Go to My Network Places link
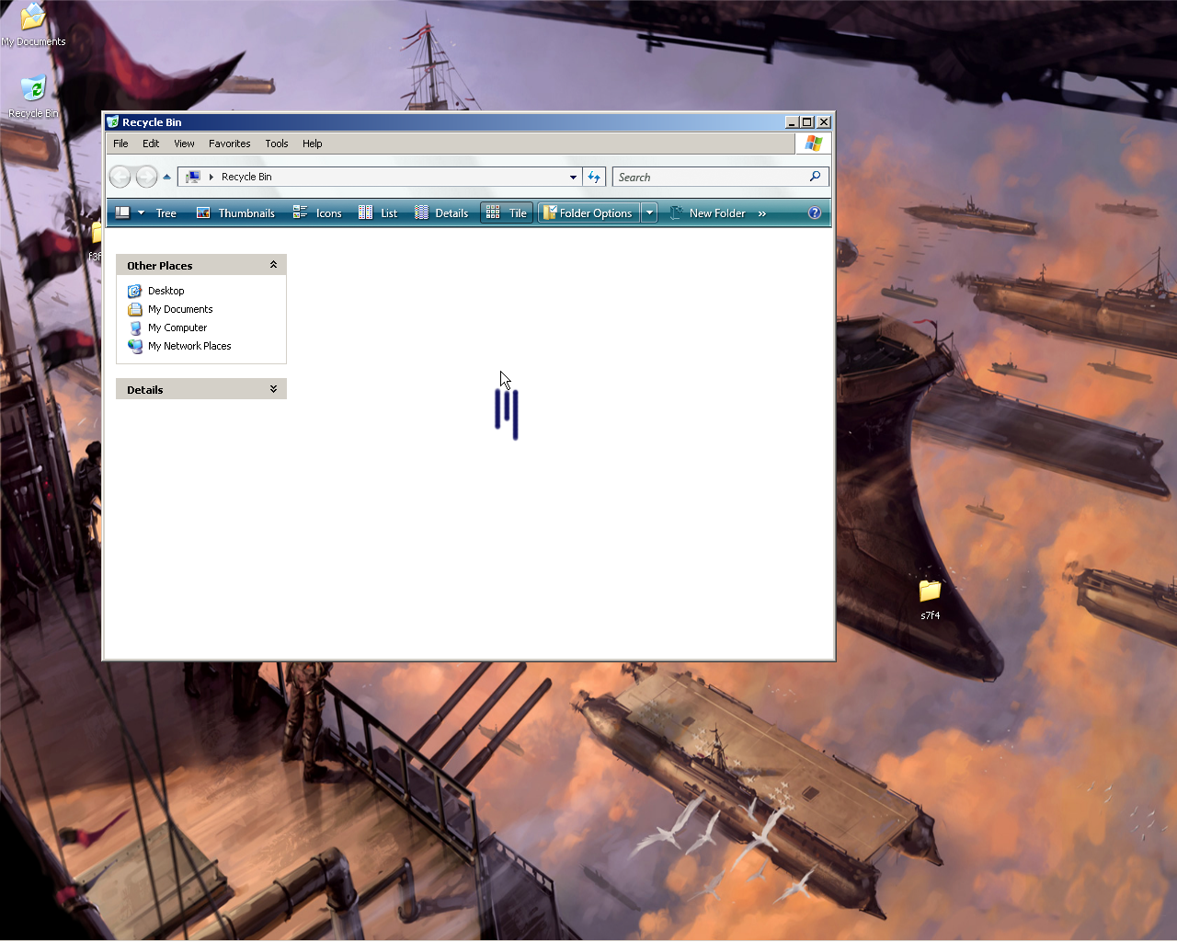This screenshot has height=942, width=1177. (189, 346)
